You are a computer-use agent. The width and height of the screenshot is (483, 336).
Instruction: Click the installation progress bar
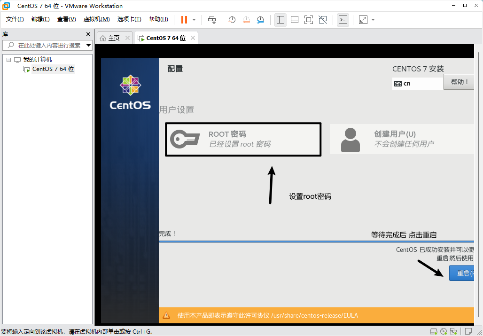point(316,242)
